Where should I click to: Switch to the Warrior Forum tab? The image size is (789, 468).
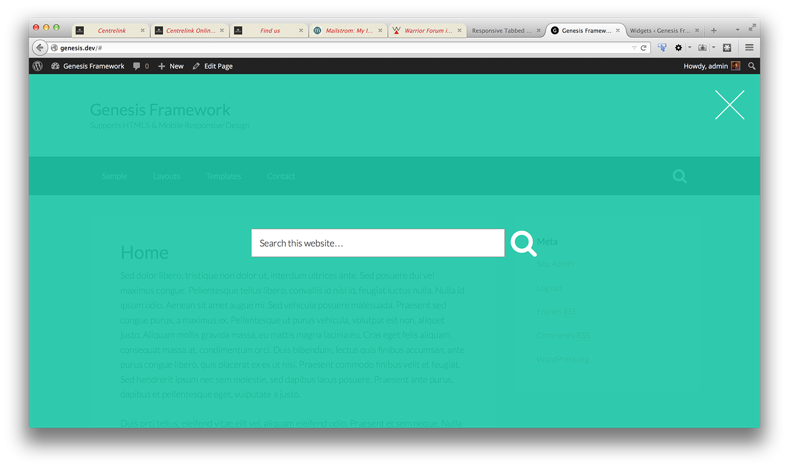coord(426,30)
